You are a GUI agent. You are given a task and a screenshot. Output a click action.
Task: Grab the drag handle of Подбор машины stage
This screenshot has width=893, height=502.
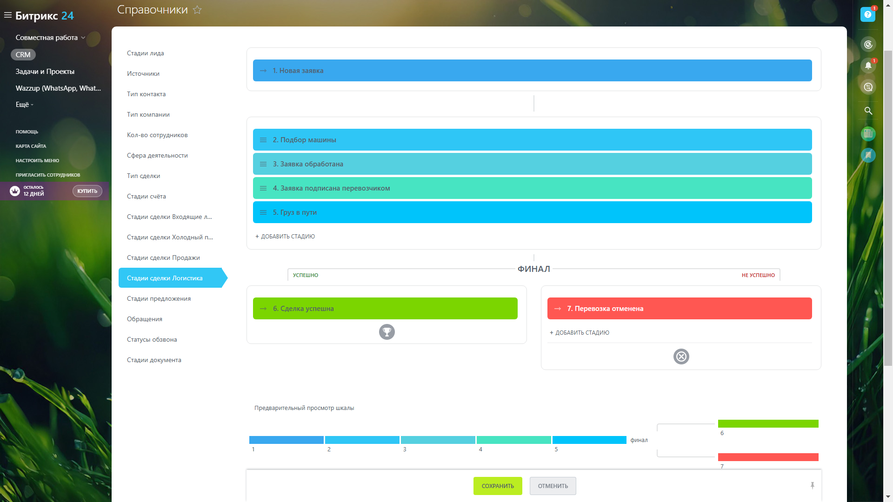pyautogui.click(x=263, y=140)
